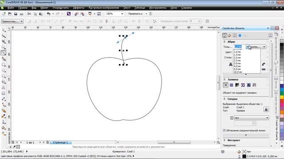284x159 pixels.
Task: Toggle scroll/tab mode button in properties panel
Action: (270, 35)
